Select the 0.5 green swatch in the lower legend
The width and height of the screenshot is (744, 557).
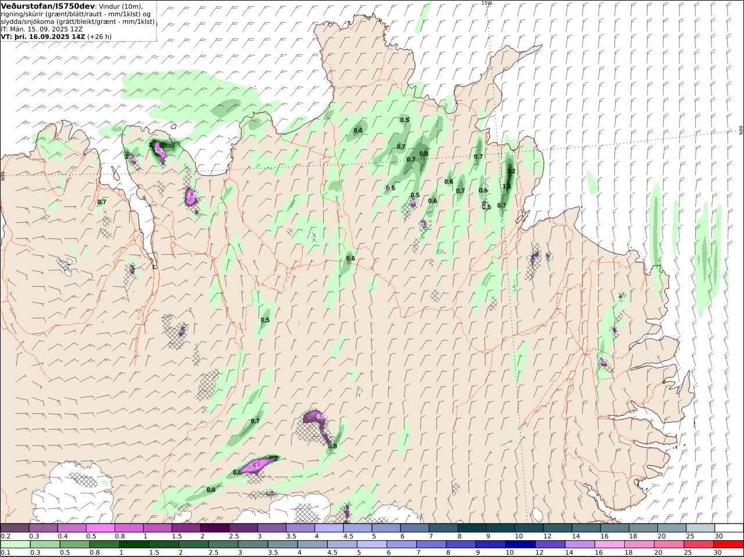pos(74,544)
